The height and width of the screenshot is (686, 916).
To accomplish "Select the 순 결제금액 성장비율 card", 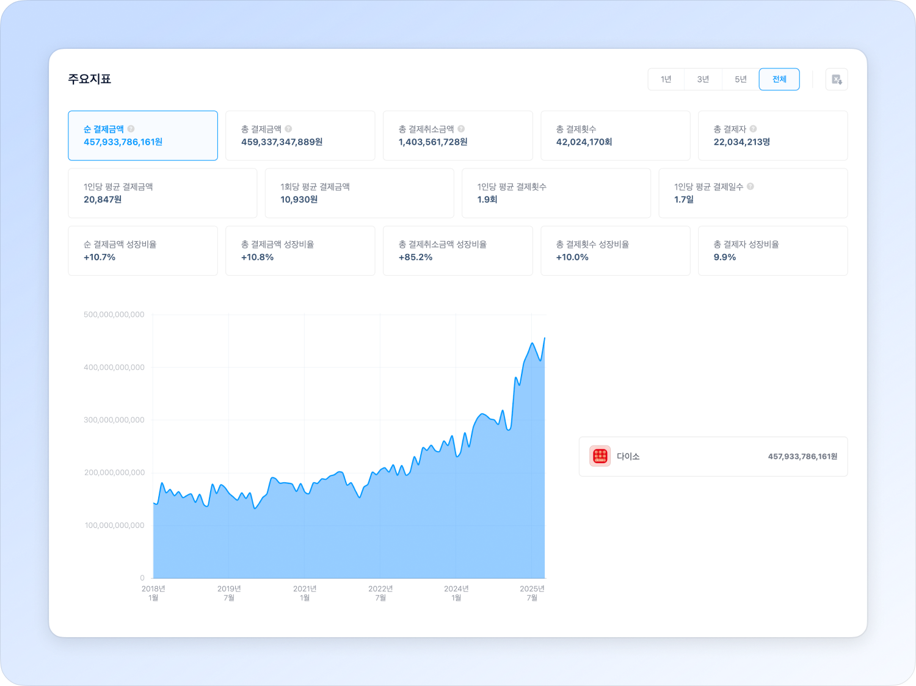I will pos(143,251).
